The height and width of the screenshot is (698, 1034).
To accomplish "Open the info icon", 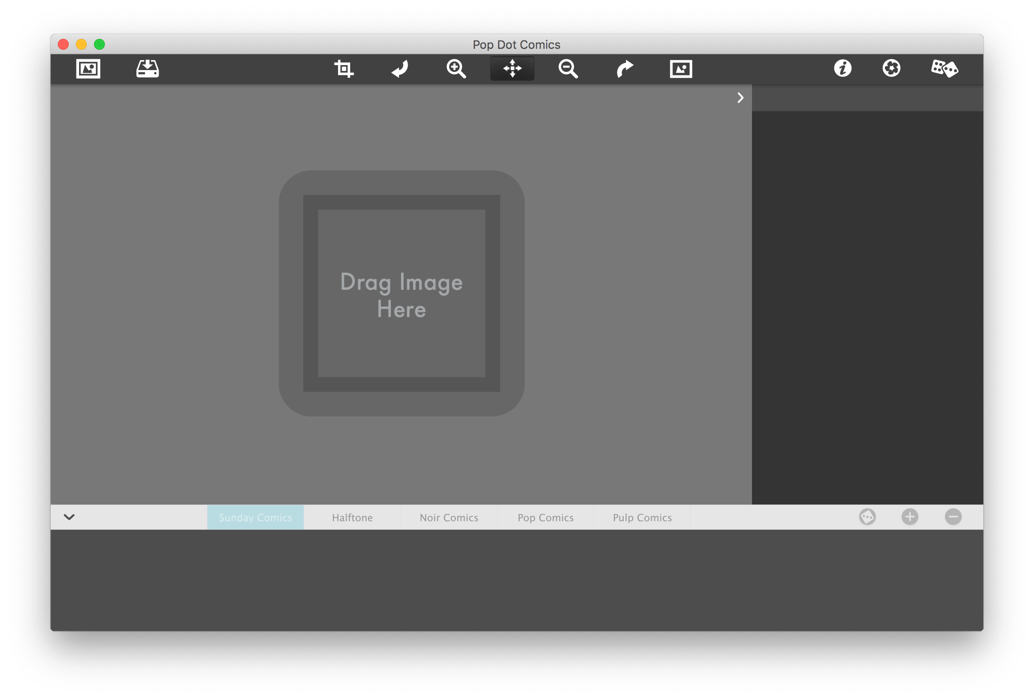I will pos(842,69).
